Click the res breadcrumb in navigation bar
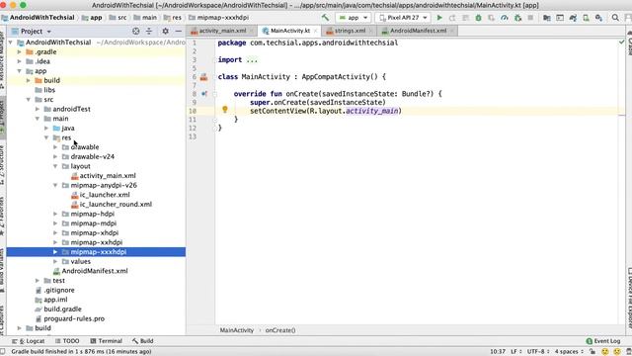632x356 pixels. click(x=173, y=18)
